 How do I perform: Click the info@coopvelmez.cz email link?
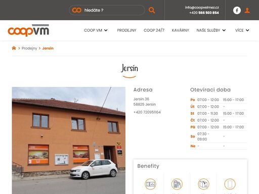coord(202,8)
